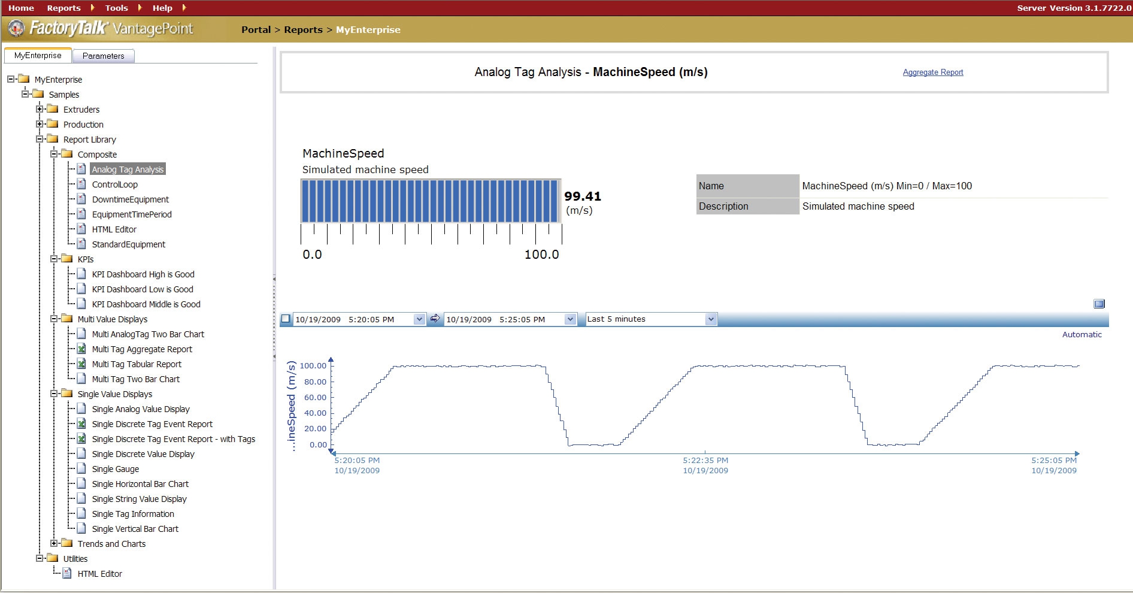Click the Multi Tag Tabular Report Excel icon

tap(81, 364)
